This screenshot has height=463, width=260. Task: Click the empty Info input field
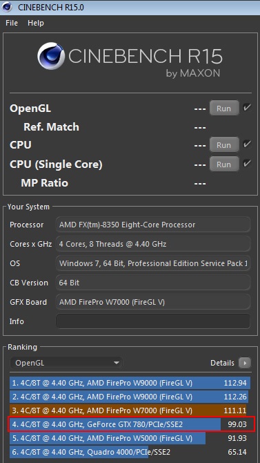coord(153,321)
